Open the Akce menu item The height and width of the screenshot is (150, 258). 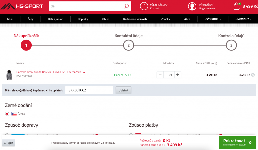(x=187, y=19)
